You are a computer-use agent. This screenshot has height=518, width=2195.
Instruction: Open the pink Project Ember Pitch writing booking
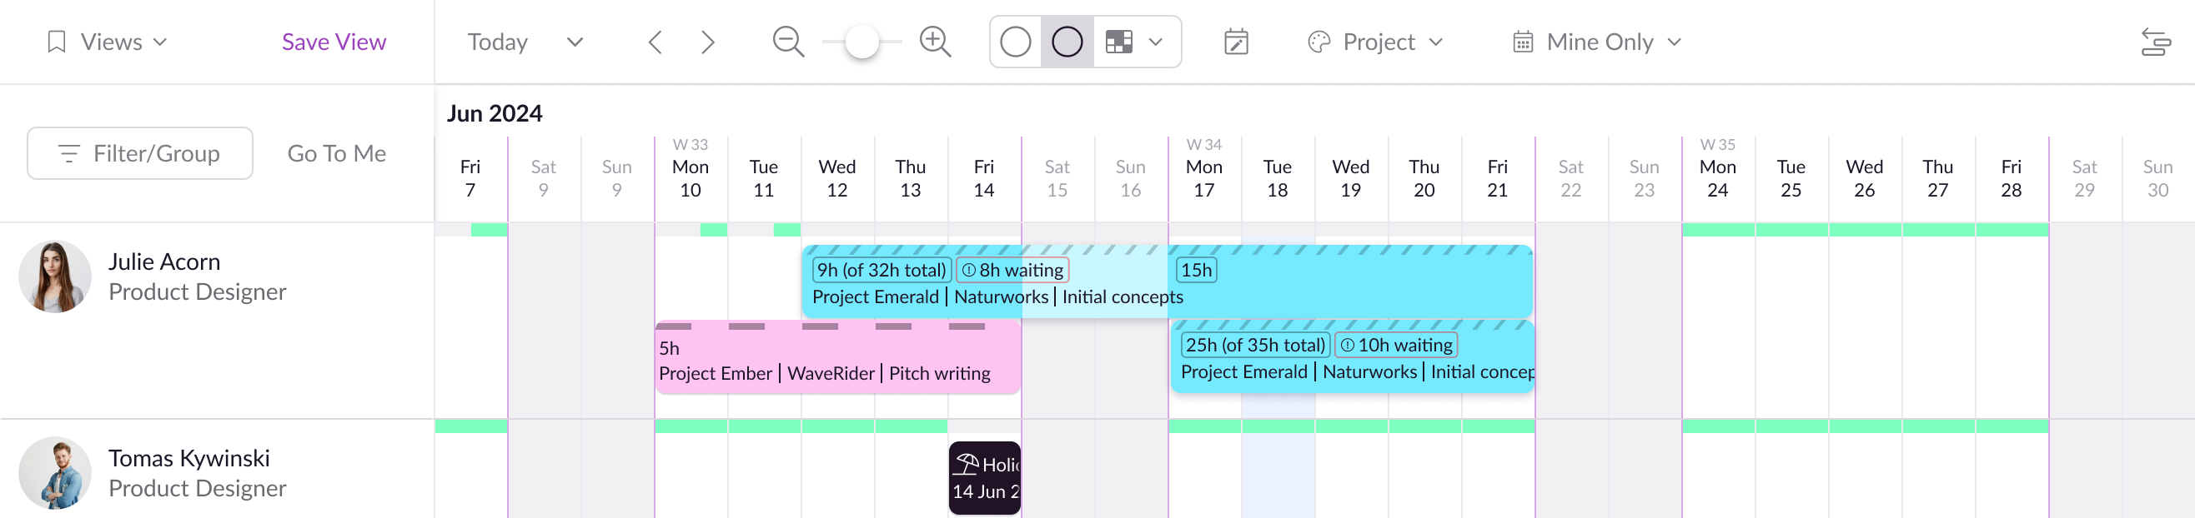point(837,357)
